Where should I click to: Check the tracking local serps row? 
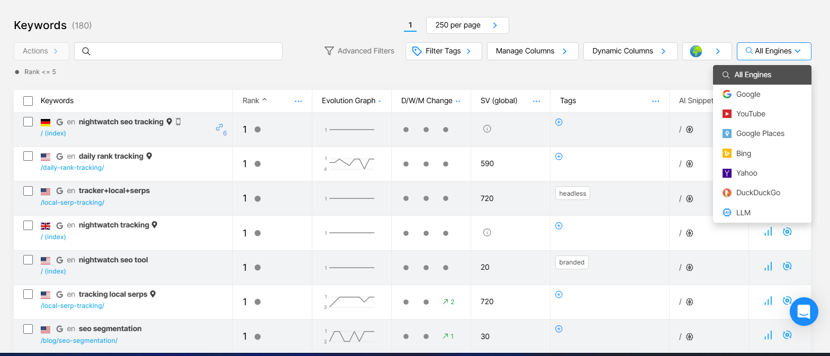tap(28, 294)
